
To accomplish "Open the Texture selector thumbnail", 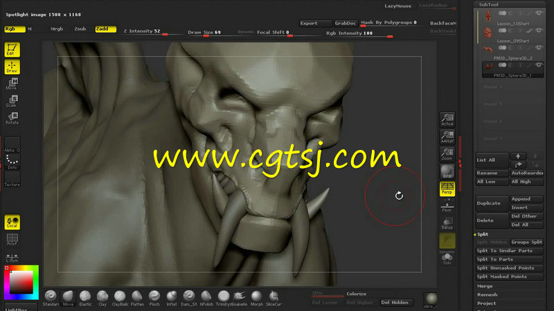I will [x=12, y=179].
